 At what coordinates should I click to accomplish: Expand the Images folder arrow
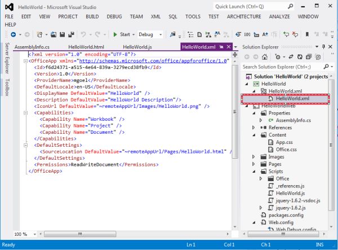(253, 157)
